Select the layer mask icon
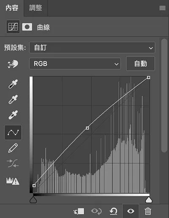This screenshot has height=218, width=169. coord(27,27)
